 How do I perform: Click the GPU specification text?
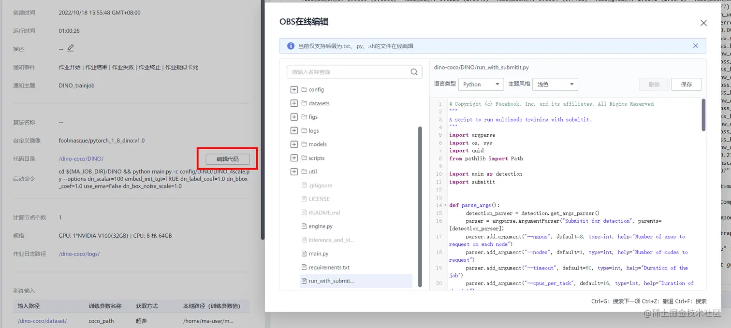point(115,236)
